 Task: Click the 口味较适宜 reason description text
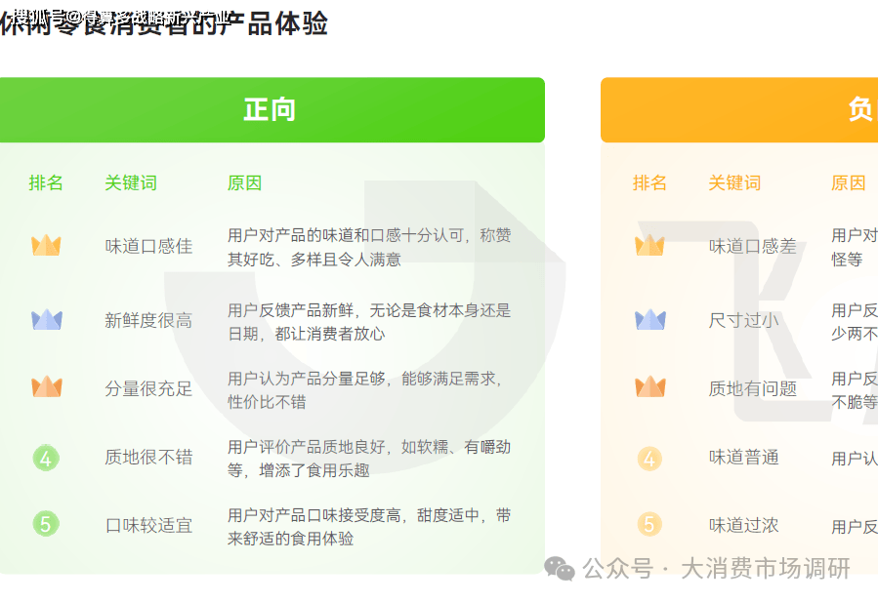tap(368, 526)
